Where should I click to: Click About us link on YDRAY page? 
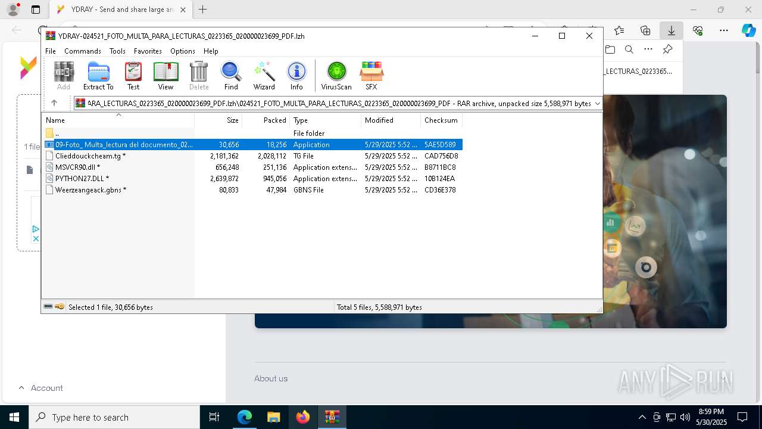click(x=271, y=378)
